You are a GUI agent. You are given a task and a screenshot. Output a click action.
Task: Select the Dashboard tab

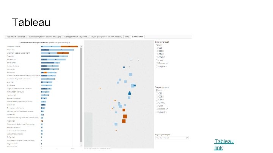[x=138, y=37]
